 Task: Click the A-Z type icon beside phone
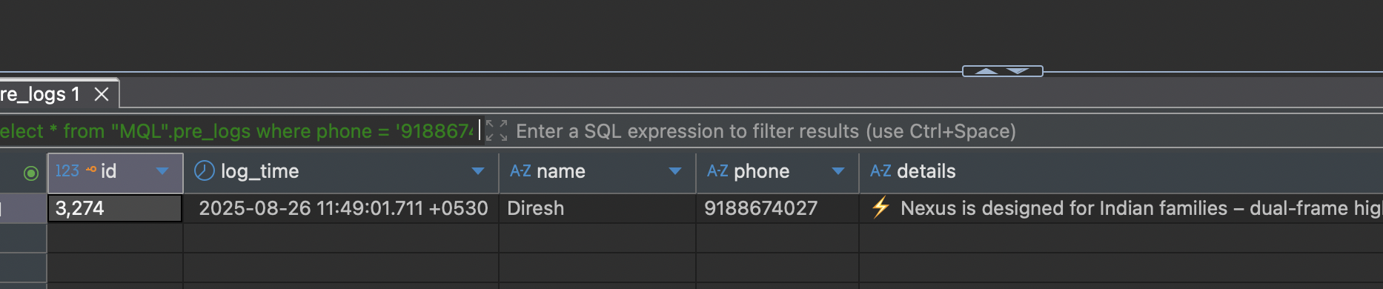[717, 171]
